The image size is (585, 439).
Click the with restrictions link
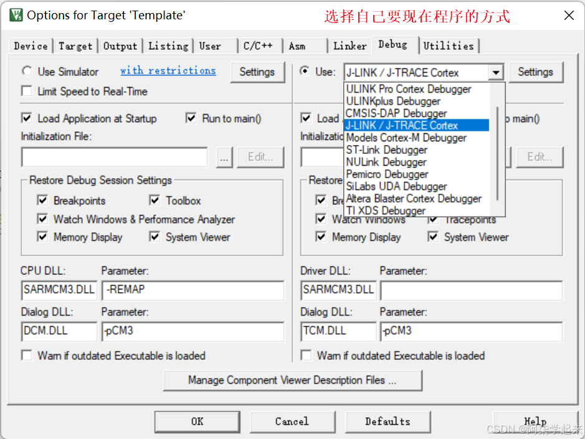[x=168, y=71]
